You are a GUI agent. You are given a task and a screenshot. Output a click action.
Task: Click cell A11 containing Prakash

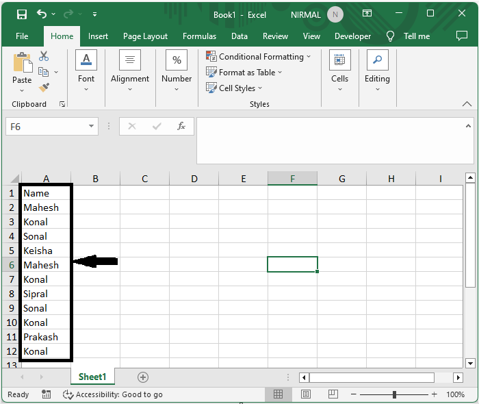coord(46,337)
